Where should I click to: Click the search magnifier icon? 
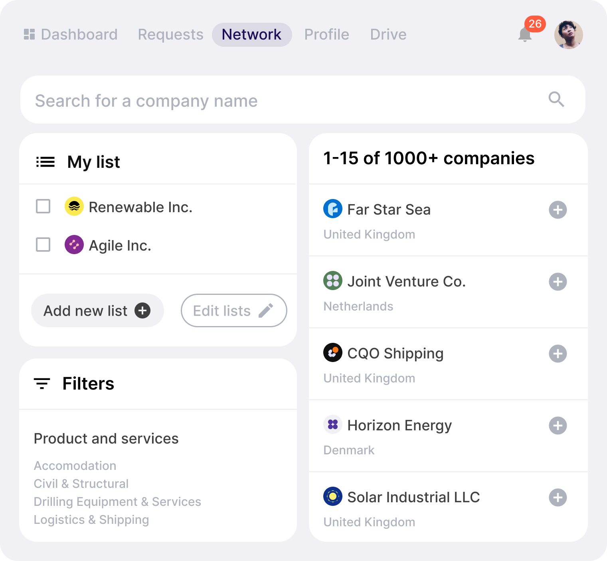pyautogui.click(x=556, y=99)
